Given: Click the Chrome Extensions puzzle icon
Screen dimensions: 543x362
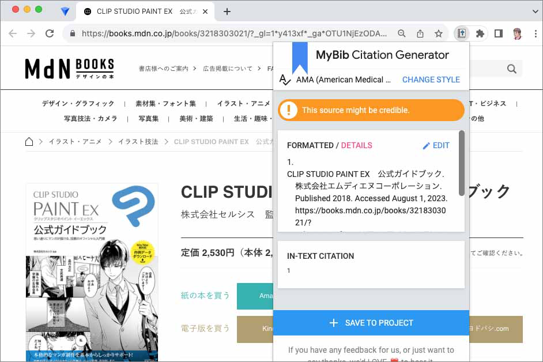Looking at the screenshot, I should point(480,33).
